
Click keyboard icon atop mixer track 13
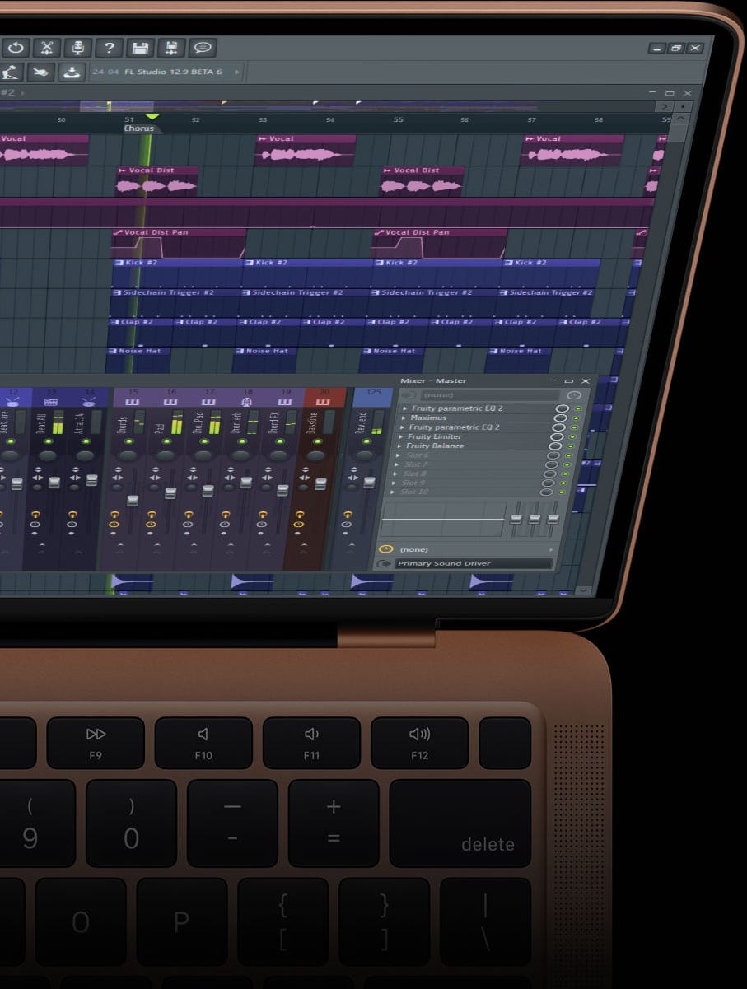coord(50,401)
